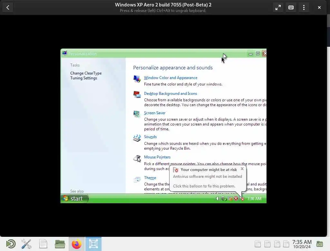This screenshot has height=251, width=330.
Task: Close the virtual machine viewer
Action: [319, 8]
